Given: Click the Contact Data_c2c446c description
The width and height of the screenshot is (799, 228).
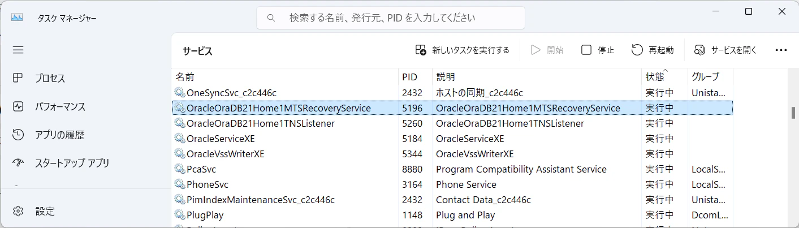Looking at the screenshot, I should (x=483, y=199).
